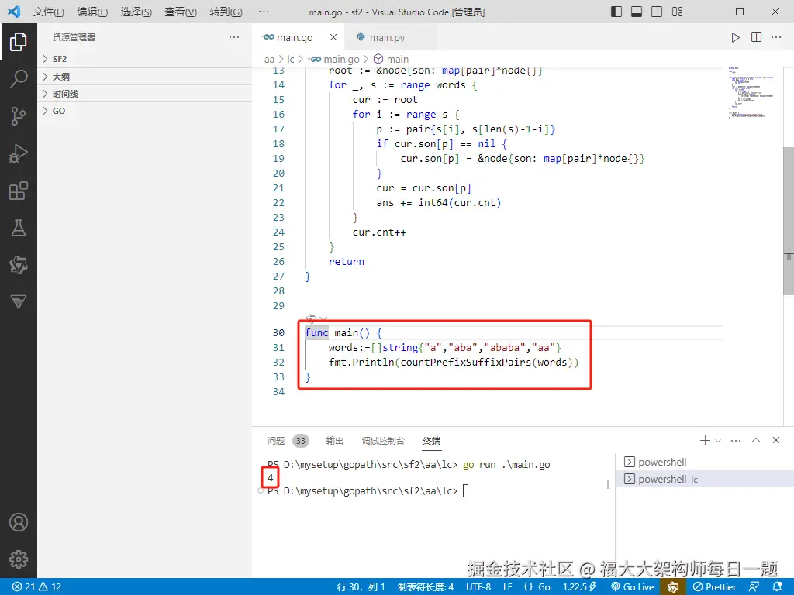Viewport: 794px width, 595px height.
Task: Open Customize Layout icon in title bar
Action: pos(677,12)
